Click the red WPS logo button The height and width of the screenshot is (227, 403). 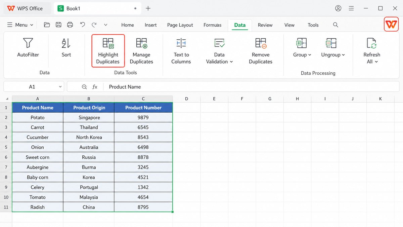point(391,24)
